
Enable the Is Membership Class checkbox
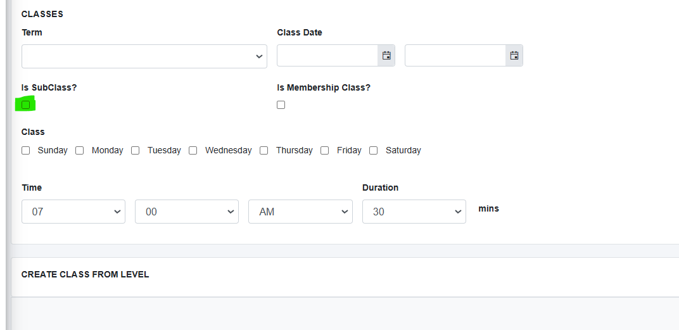tap(281, 105)
